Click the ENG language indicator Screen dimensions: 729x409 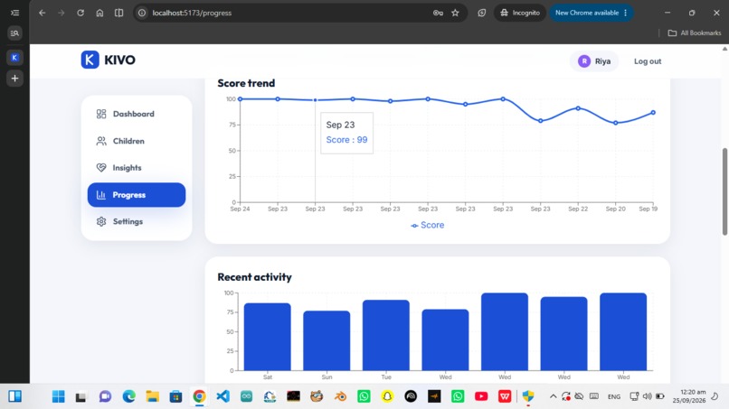point(614,396)
